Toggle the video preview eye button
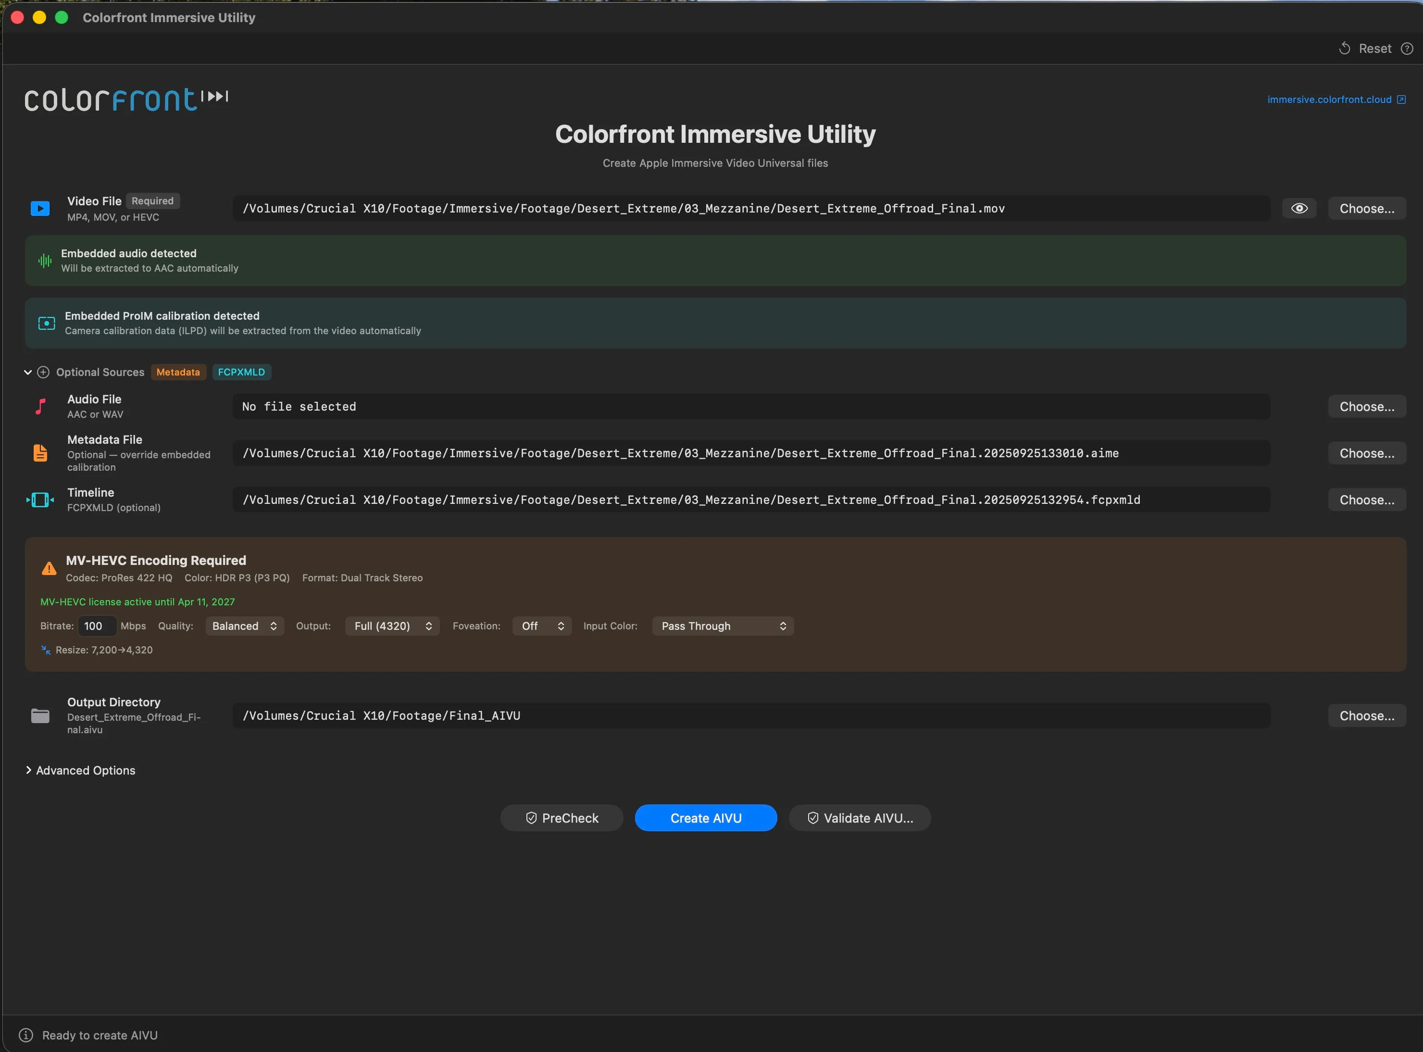Image resolution: width=1423 pixels, height=1052 pixels. (1299, 208)
